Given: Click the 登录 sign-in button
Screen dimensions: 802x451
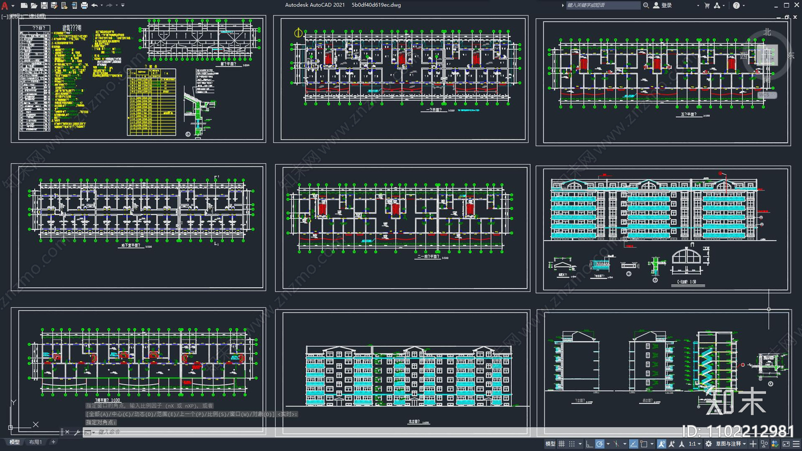Looking at the screenshot, I should point(663,5).
